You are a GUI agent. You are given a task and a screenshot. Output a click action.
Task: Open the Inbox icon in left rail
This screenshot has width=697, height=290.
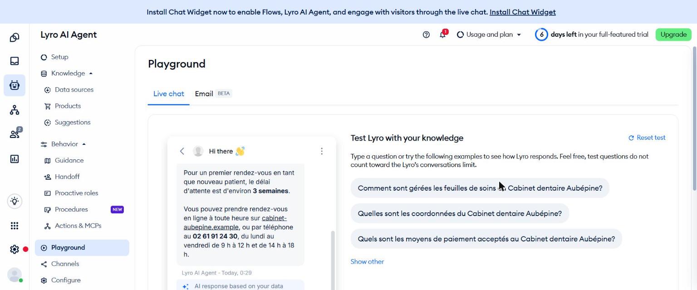click(15, 61)
